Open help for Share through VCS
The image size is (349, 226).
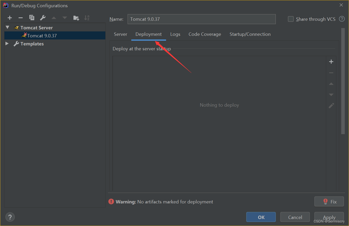coord(342,19)
